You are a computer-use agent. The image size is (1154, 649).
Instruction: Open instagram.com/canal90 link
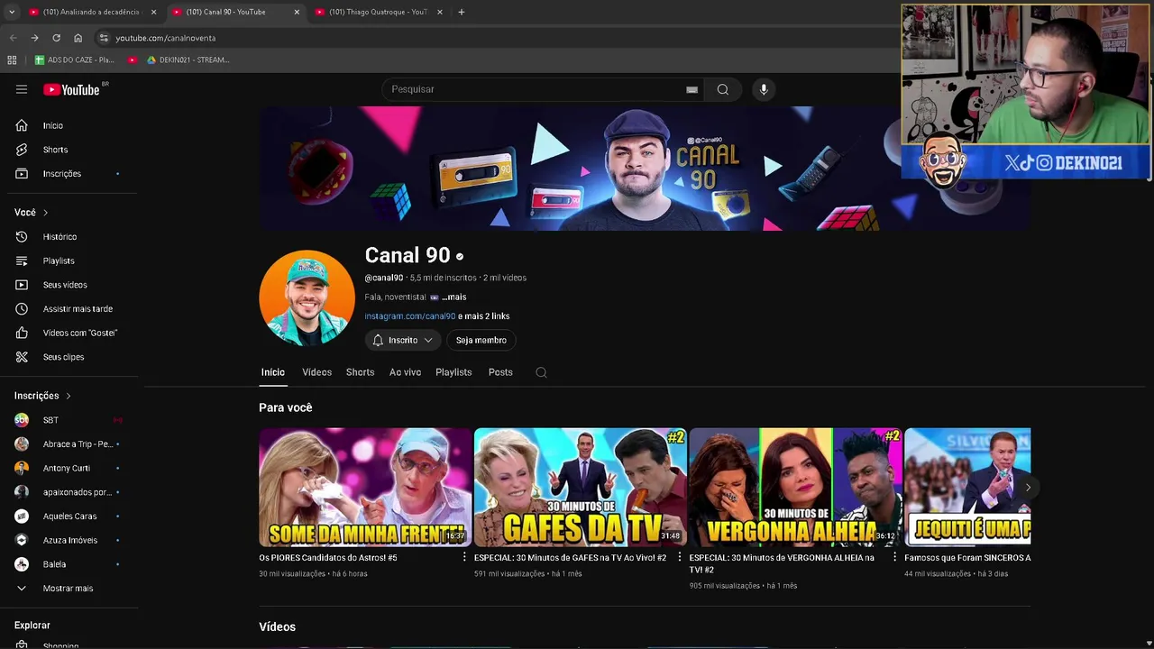(x=409, y=316)
